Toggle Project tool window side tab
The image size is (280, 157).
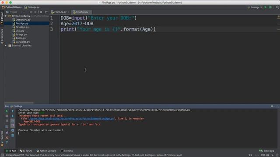point(2,18)
